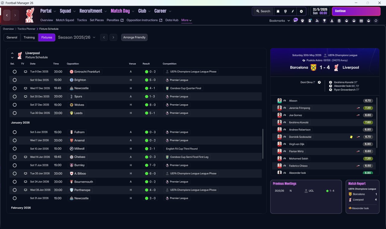Expand the Match Day dropdown menu

[x=122, y=11]
